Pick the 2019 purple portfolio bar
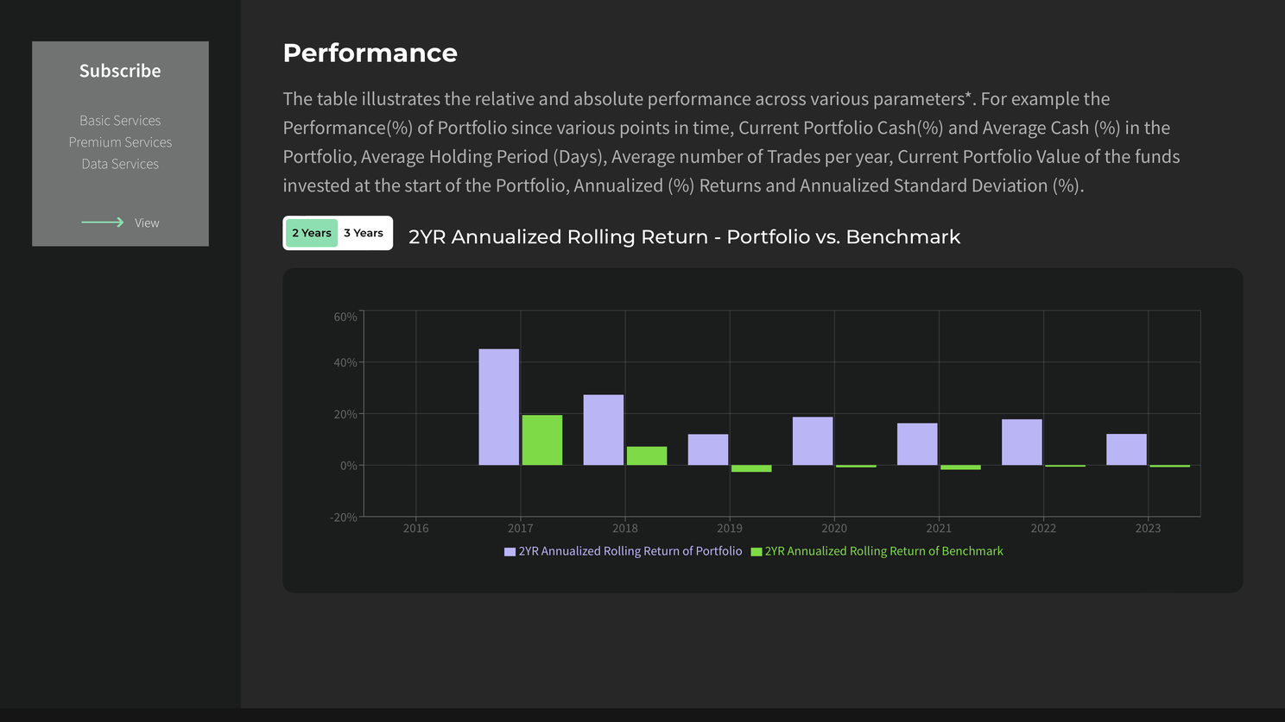 click(x=708, y=449)
